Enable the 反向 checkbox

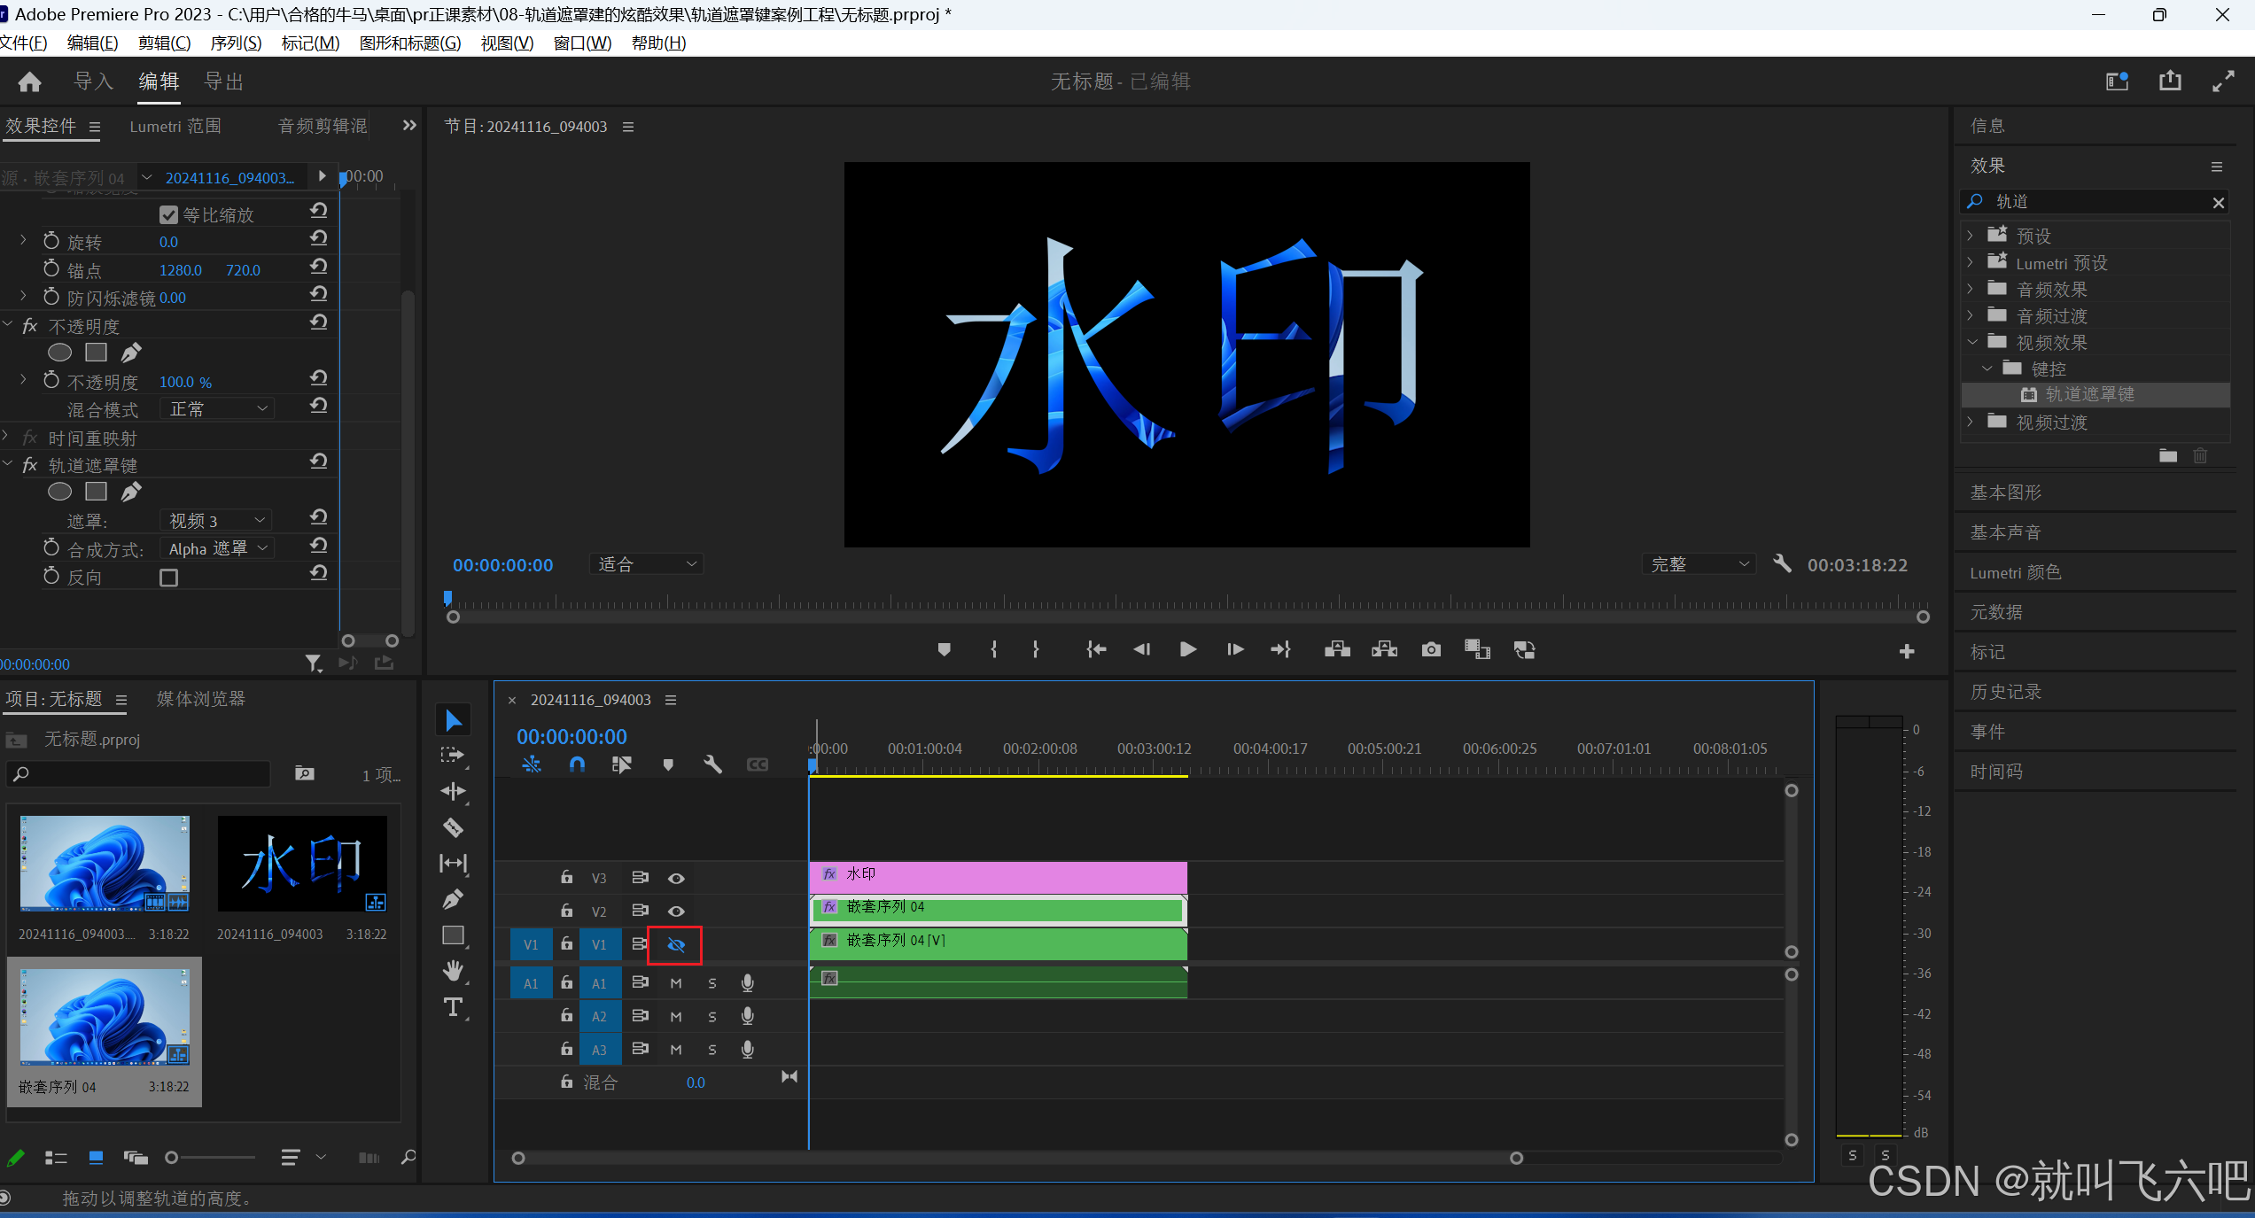(x=168, y=578)
